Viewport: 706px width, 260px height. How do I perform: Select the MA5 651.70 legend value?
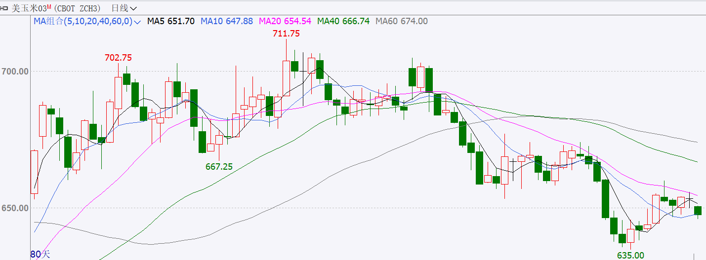[171, 21]
